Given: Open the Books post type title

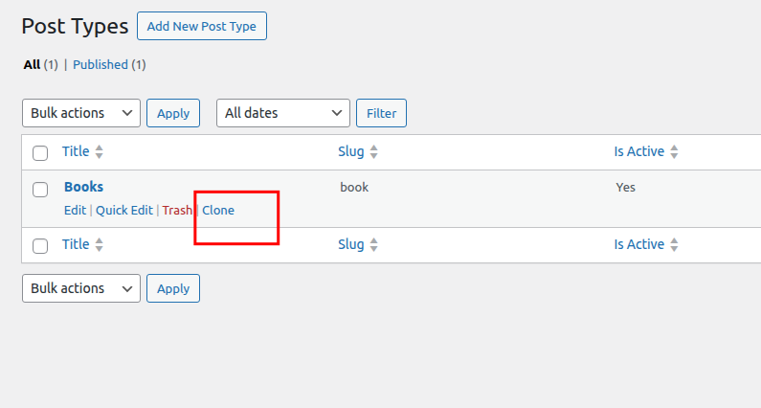Looking at the screenshot, I should click(x=83, y=187).
